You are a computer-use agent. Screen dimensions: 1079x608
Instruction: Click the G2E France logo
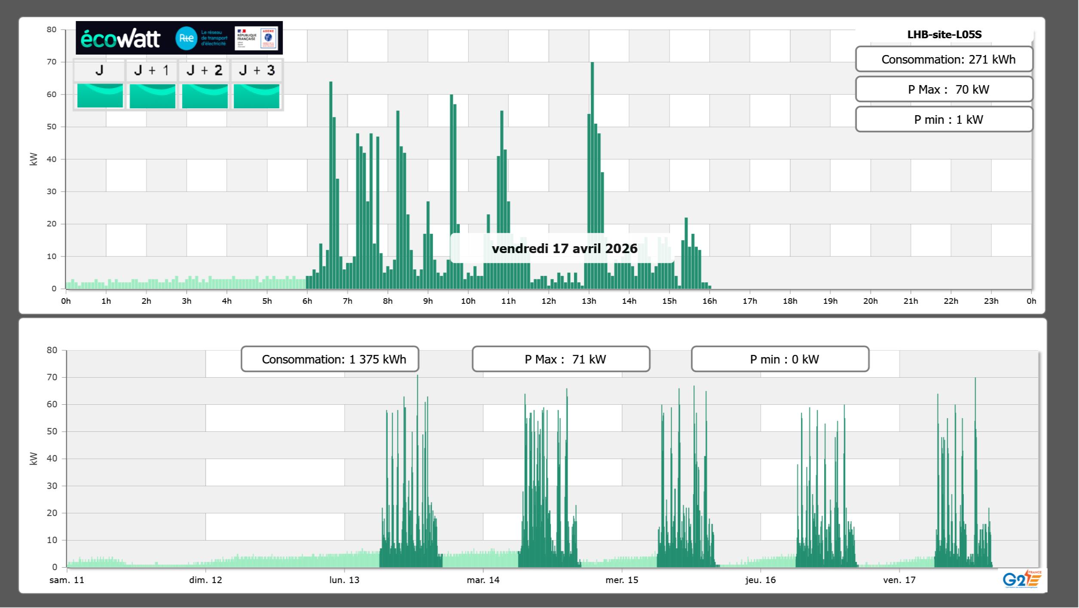[1022, 579]
